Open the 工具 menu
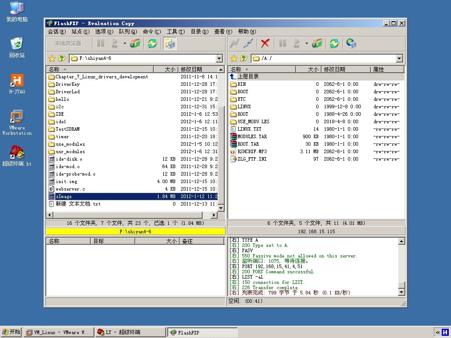451x338 pixels. click(176, 32)
